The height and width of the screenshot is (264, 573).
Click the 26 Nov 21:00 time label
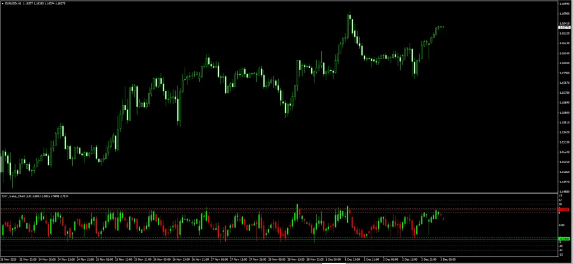pos(201,260)
